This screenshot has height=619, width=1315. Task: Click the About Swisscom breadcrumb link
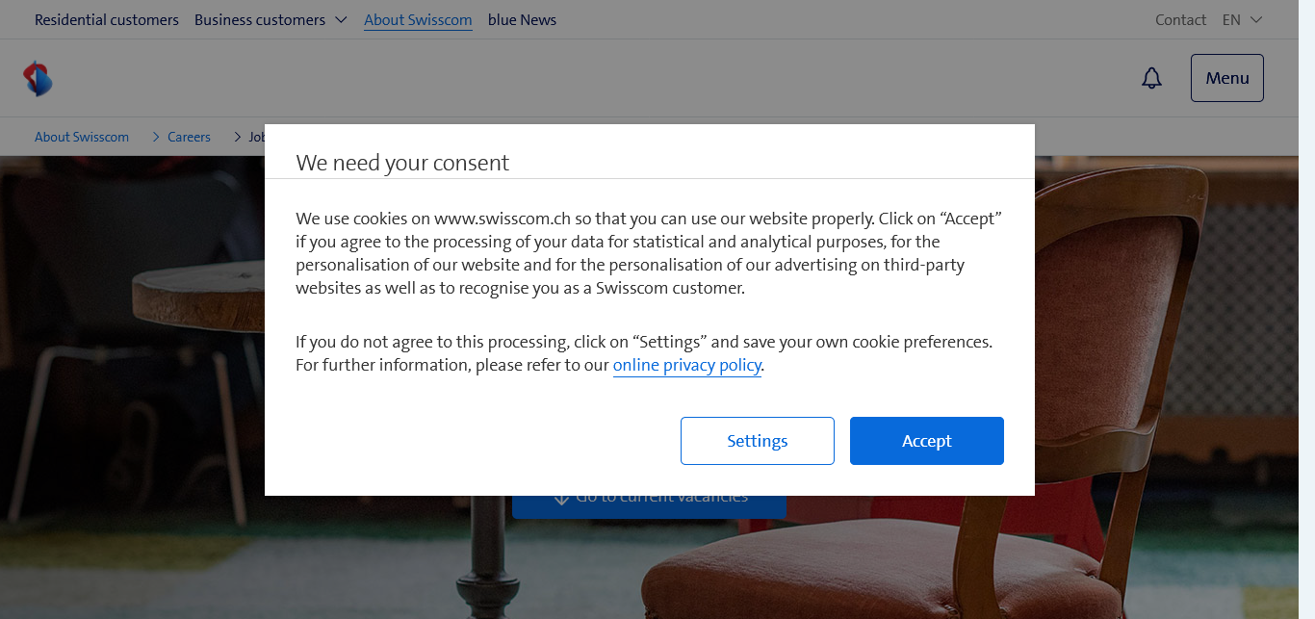coord(82,138)
